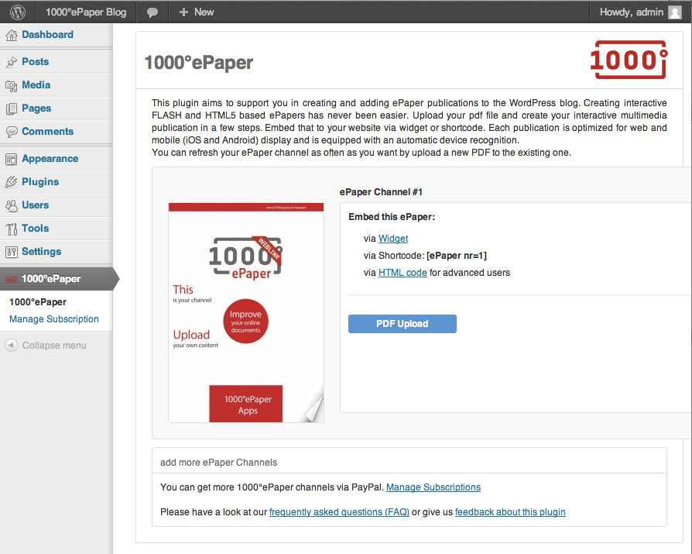Click the red 1000° logo in header
The height and width of the screenshot is (554, 692).
coord(629,60)
